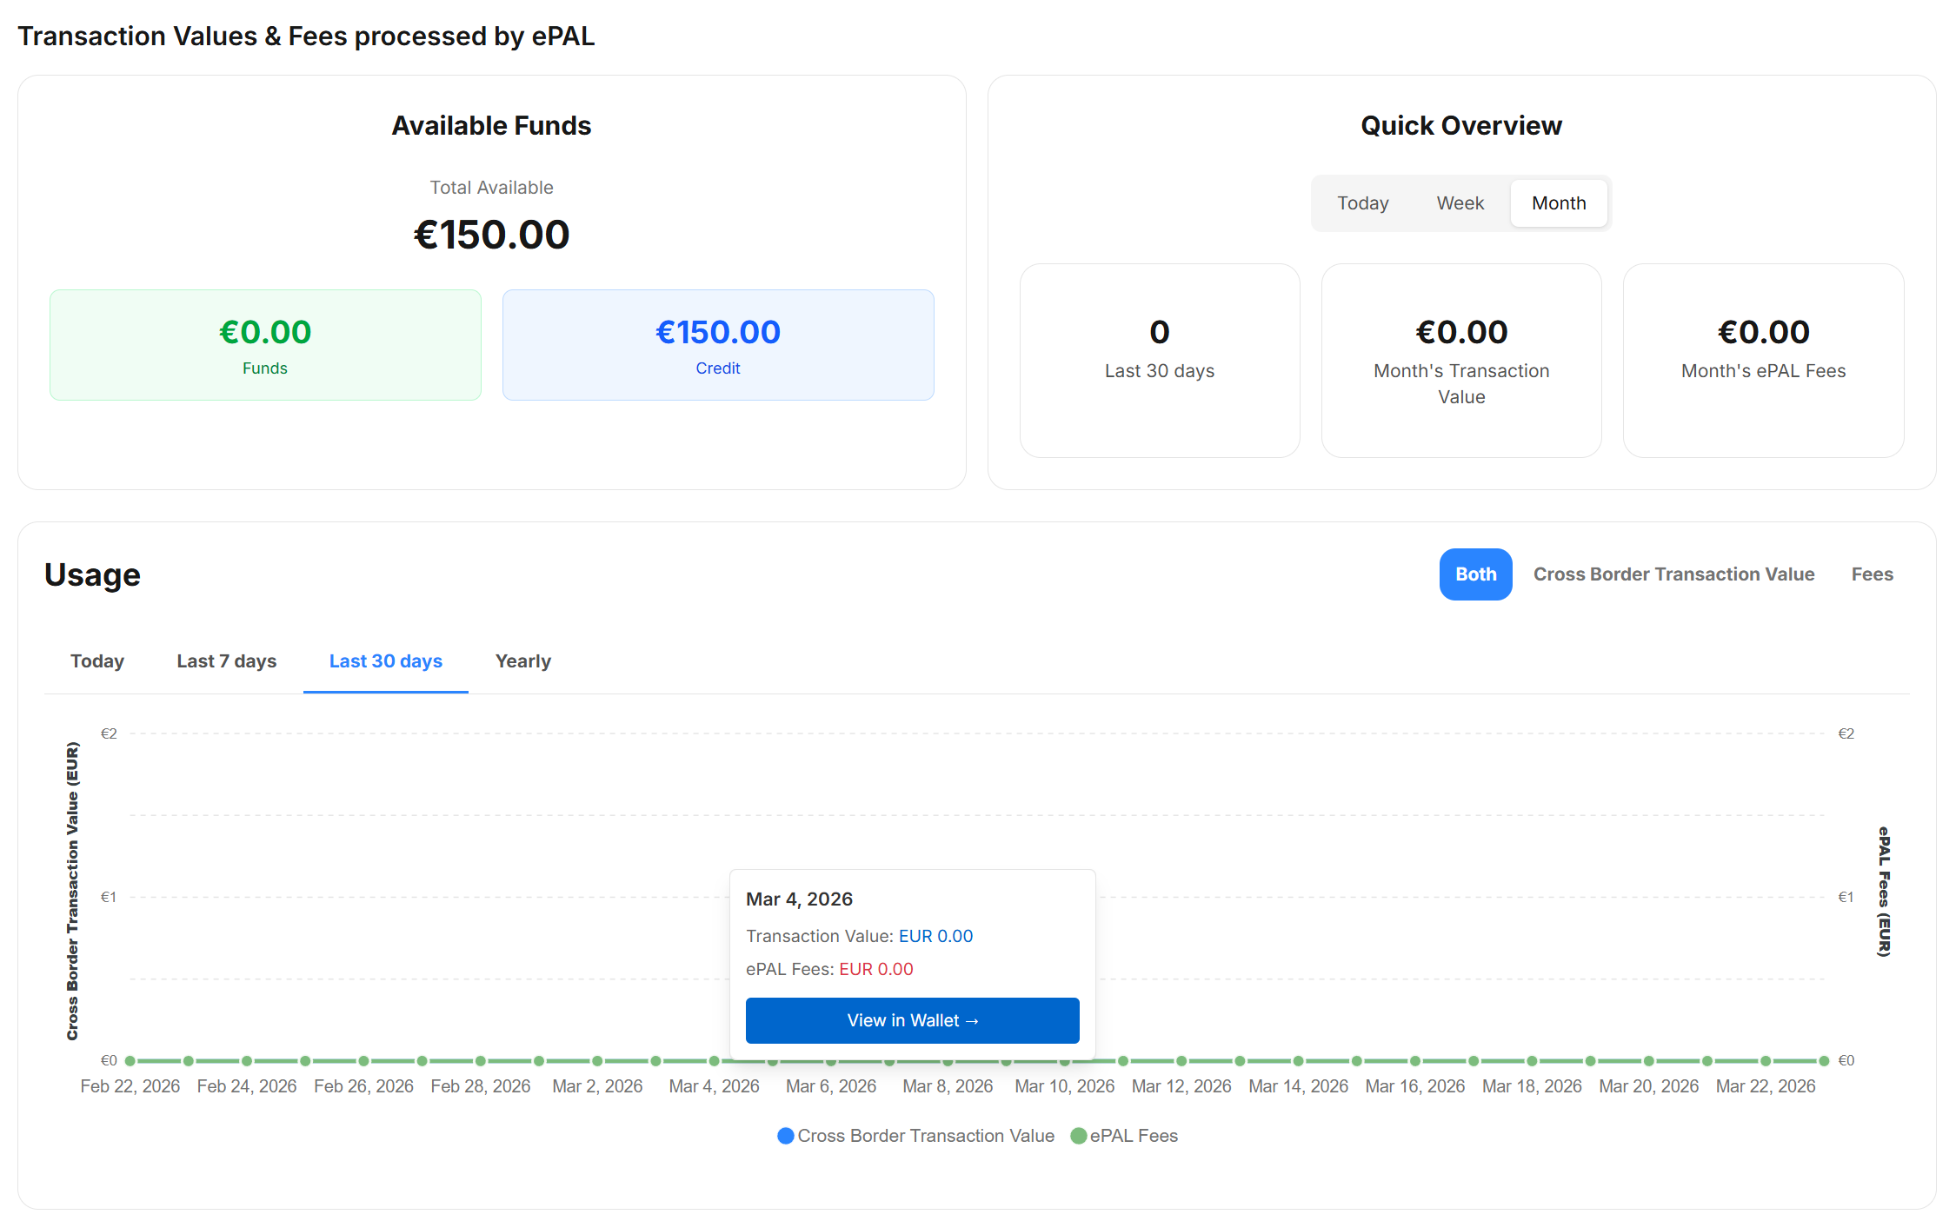Toggle Cross Border Transaction Value legend item
This screenshot has height=1221, width=1956.
[915, 1136]
